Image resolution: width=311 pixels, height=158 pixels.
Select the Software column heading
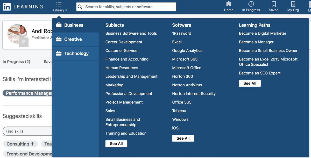(182, 25)
